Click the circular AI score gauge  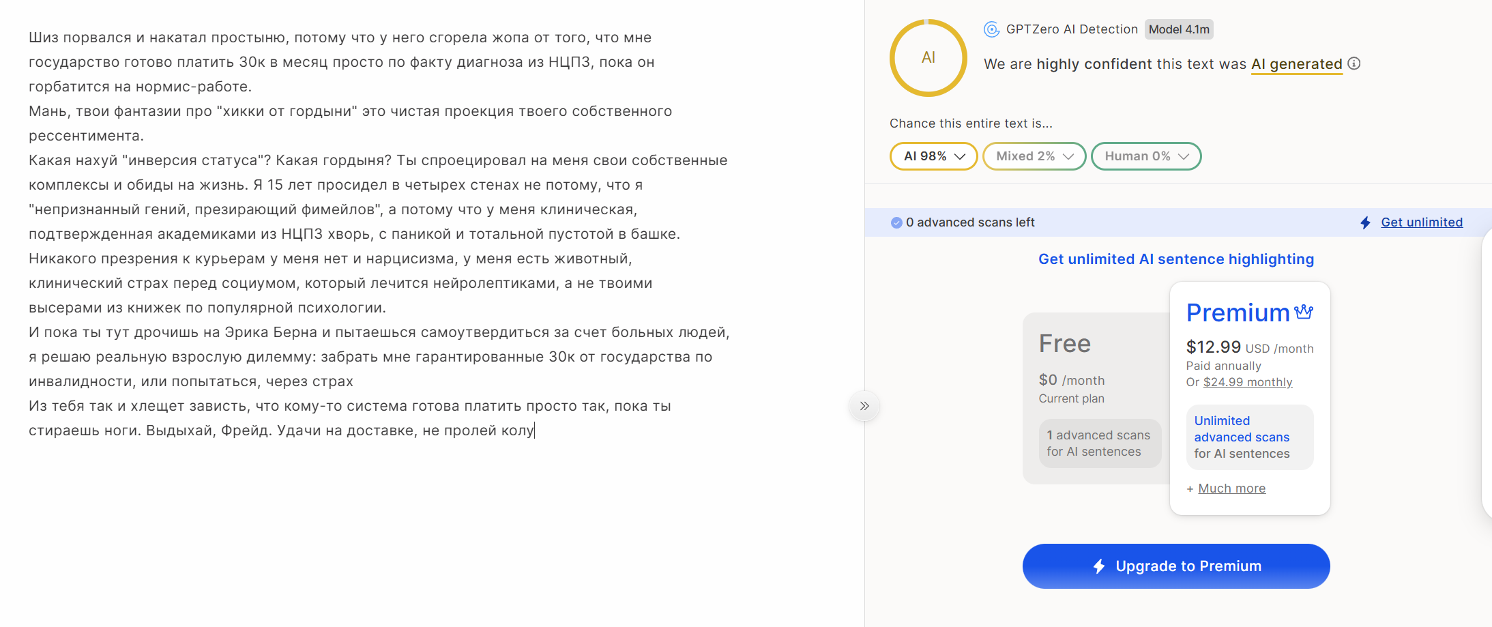pyautogui.click(x=928, y=58)
